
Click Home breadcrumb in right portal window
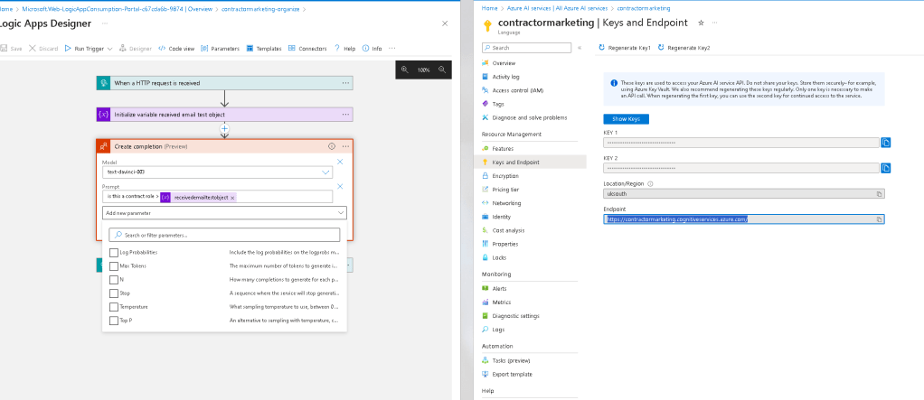coord(489,8)
